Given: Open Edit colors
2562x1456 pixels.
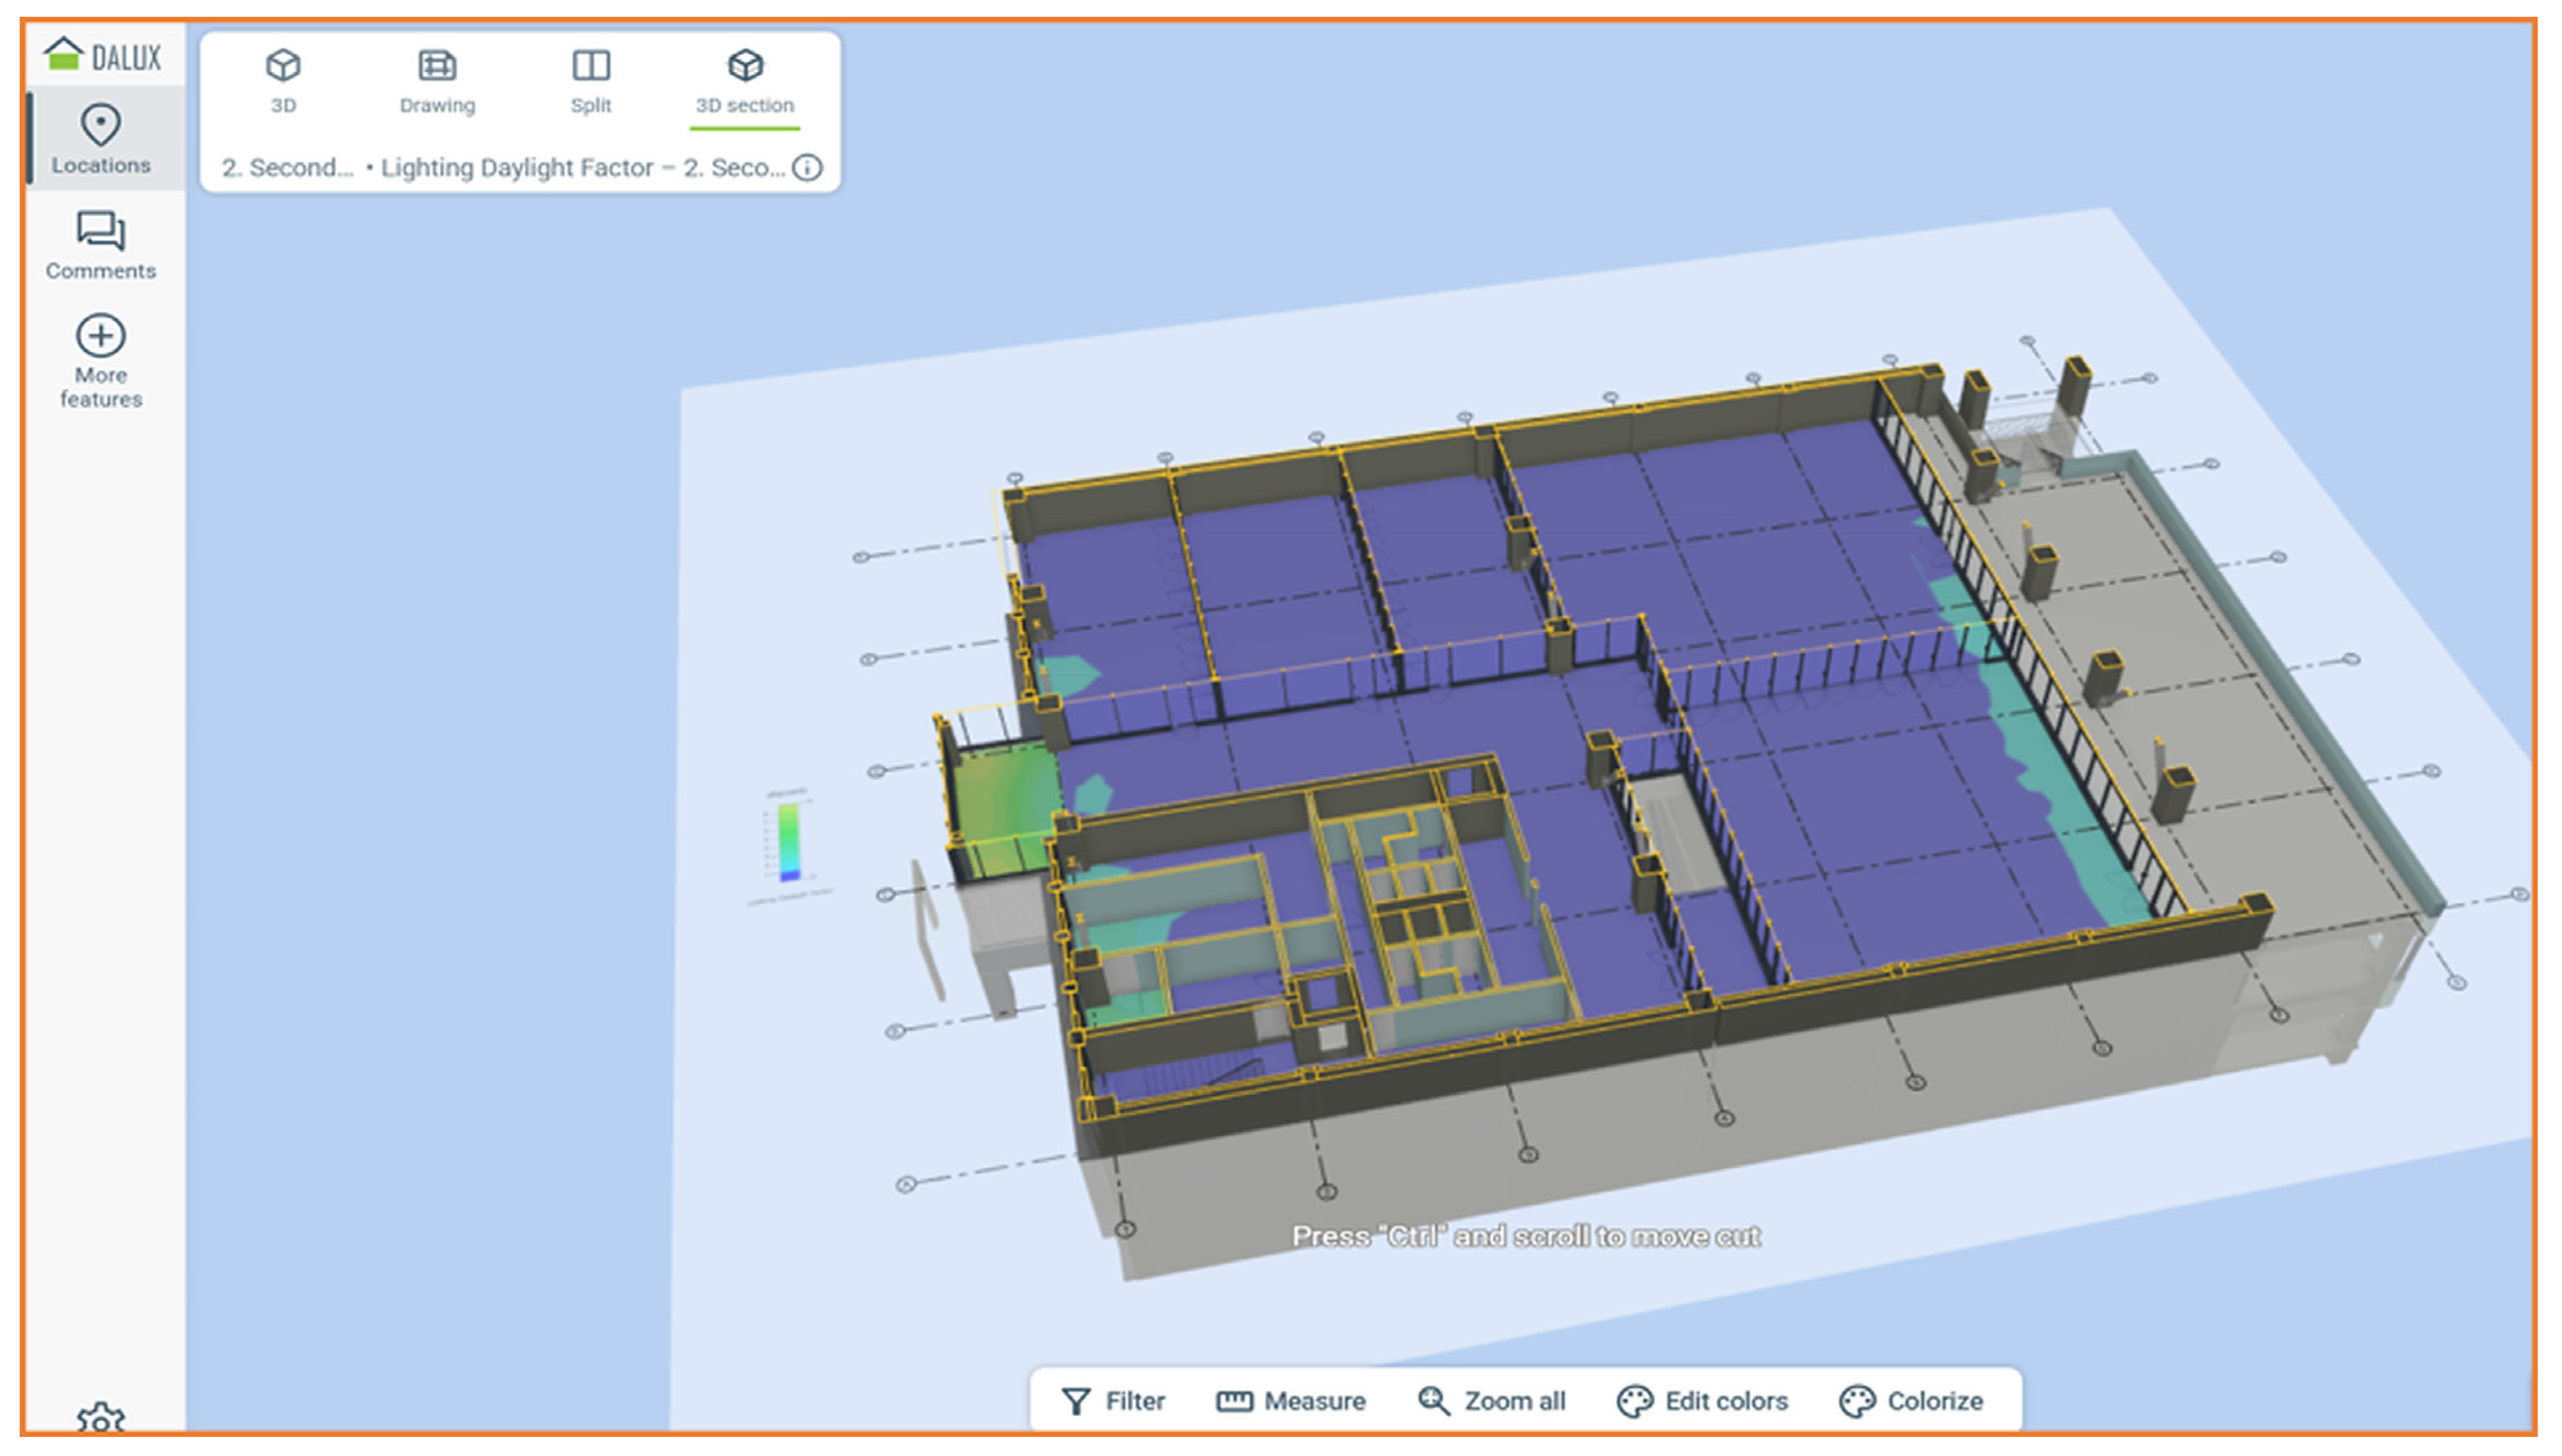Looking at the screenshot, I should coord(1702,1401).
